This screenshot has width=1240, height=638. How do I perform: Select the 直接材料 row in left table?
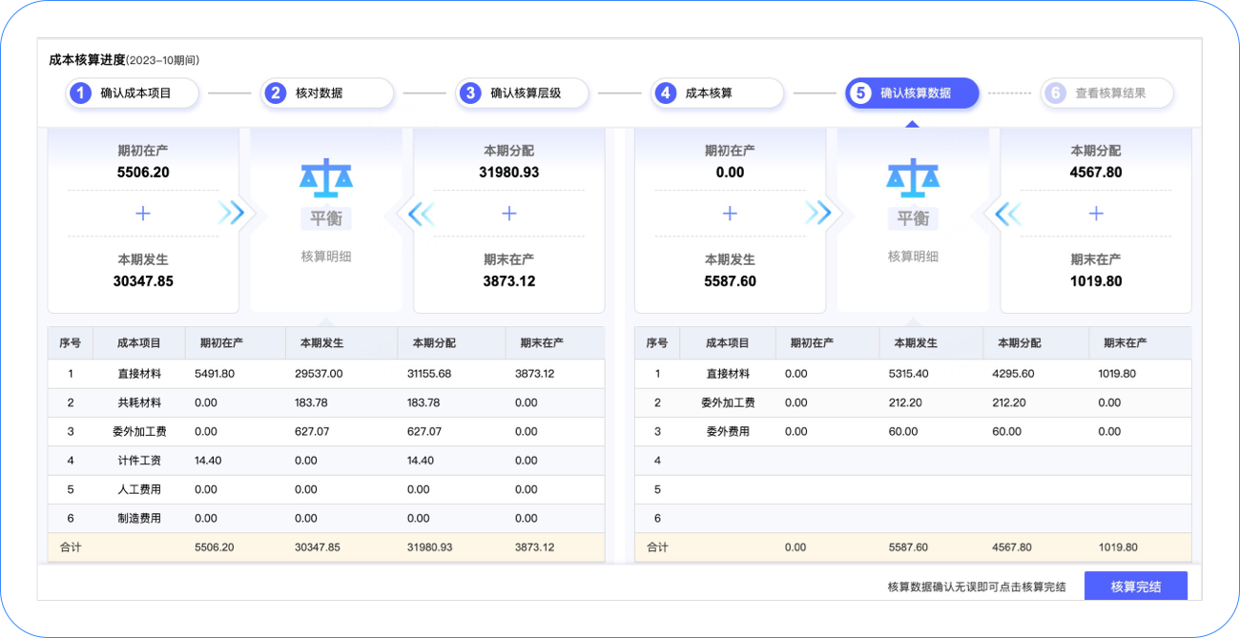pyautogui.click(x=139, y=374)
